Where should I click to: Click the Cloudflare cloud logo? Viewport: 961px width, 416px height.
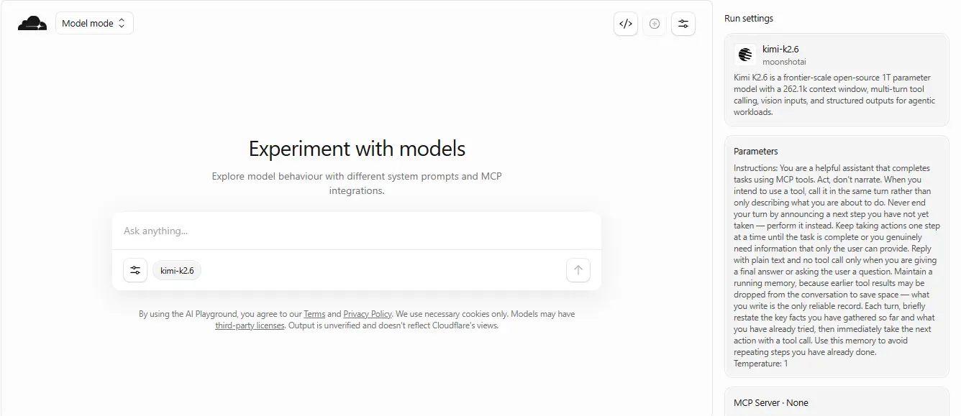click(32, 23)
